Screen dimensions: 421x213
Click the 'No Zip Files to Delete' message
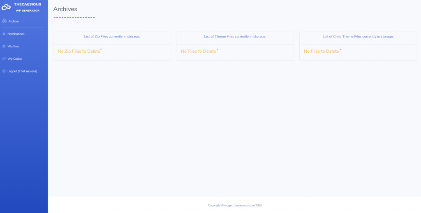click(79, 51)
